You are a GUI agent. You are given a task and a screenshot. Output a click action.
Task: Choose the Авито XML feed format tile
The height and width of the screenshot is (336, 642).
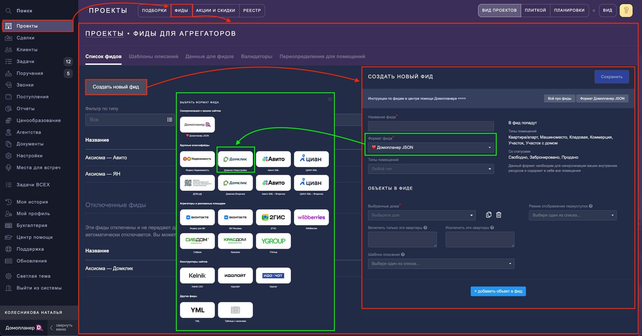273,159
